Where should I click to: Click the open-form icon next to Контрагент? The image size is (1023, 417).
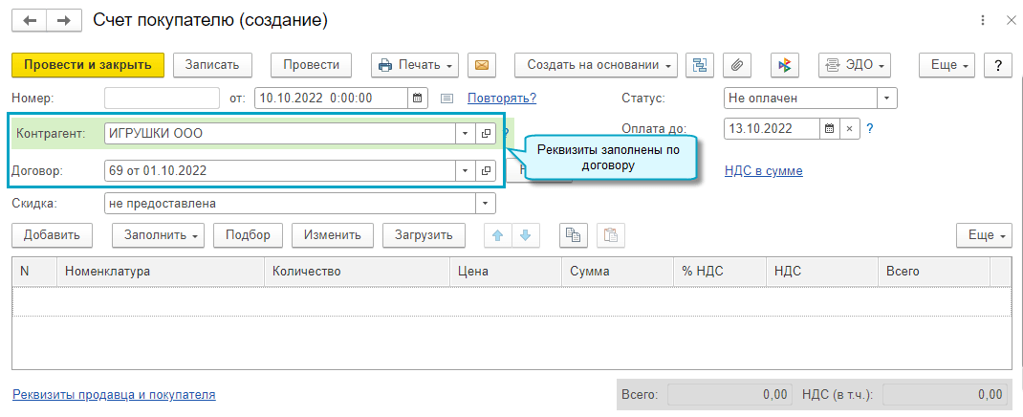tap(486, 134)
